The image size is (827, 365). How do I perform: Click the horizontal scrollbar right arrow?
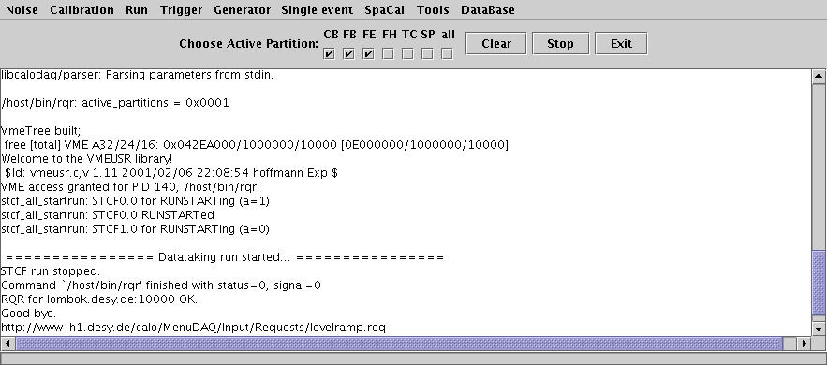(805, 343)
